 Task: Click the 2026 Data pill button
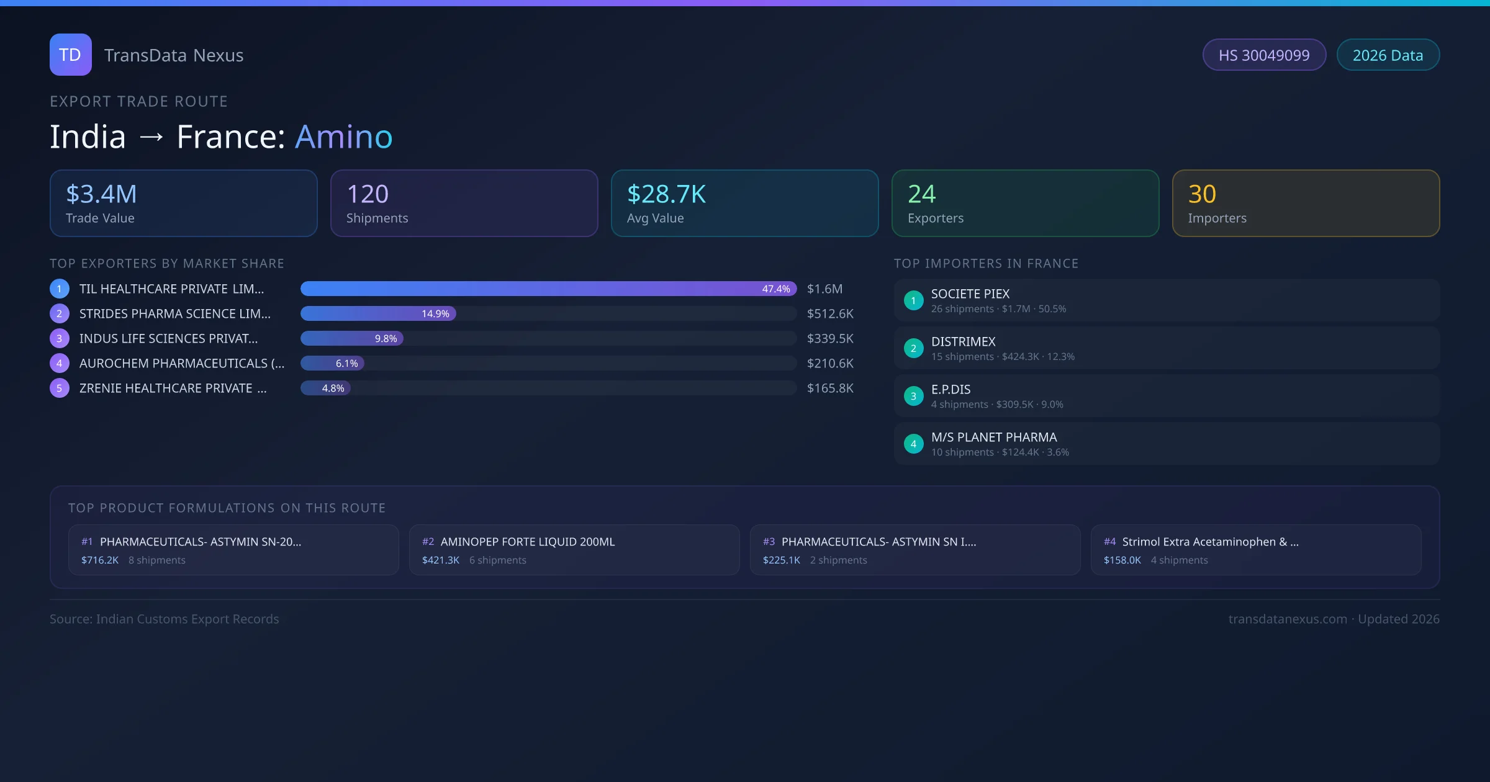pyautogui.click(x=1388, y=55)
